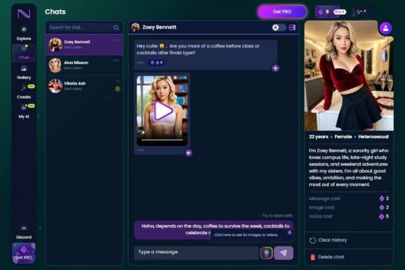This screenshot has width=405, height=270.
Task: Click the Chats page heading
Action: click(x=55, y=12)
